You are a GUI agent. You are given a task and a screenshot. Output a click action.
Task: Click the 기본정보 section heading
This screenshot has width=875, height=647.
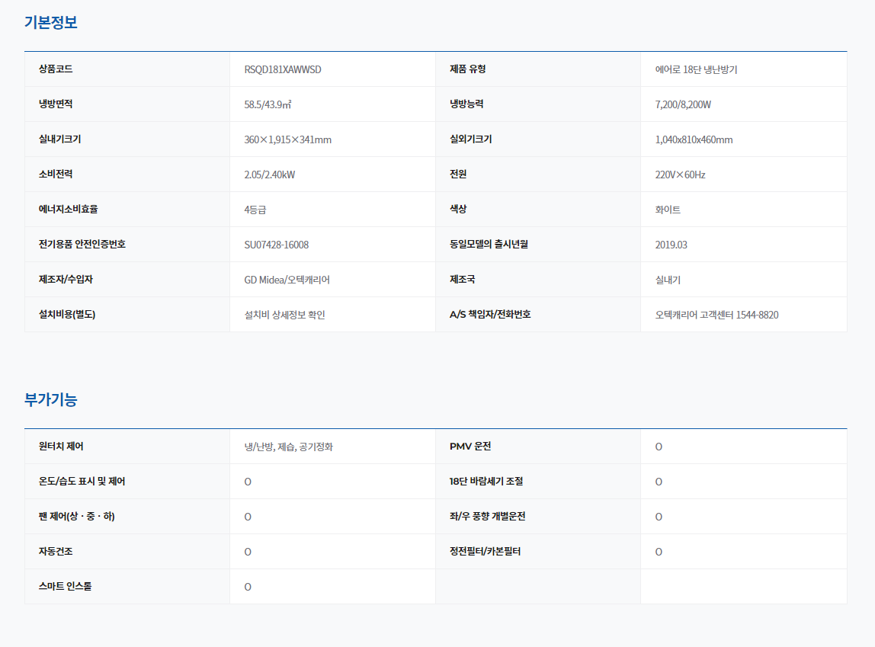51,23
